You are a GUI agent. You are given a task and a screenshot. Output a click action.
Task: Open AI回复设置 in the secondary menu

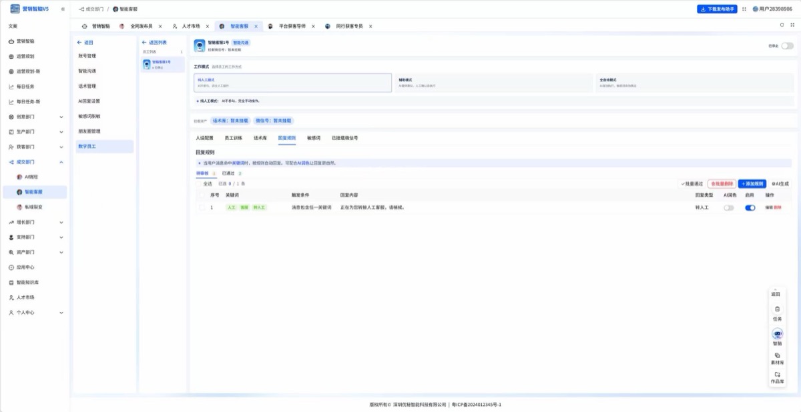point(89,101)
